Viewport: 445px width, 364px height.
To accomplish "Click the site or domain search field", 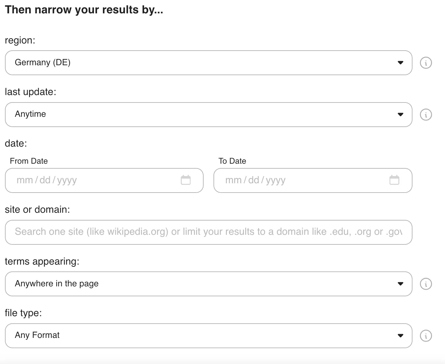I will (x=208, y=232).
